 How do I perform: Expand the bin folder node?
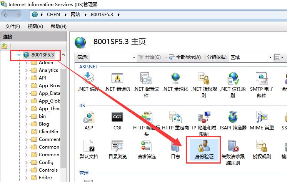click(27, 116)
